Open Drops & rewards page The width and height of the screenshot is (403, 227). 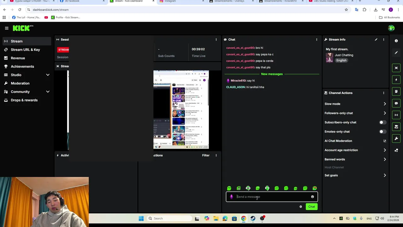[27, 100]
